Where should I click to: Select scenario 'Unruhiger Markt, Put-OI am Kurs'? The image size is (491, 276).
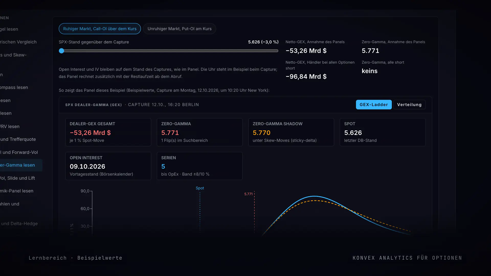click(x=180, y=29)
